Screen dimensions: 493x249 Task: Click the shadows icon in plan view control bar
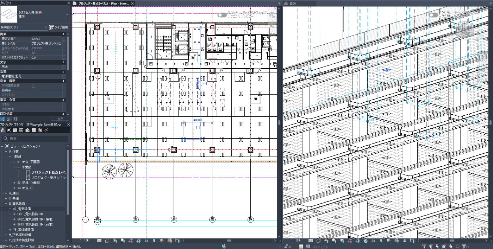pyautogui.click(x=123, y=241)
